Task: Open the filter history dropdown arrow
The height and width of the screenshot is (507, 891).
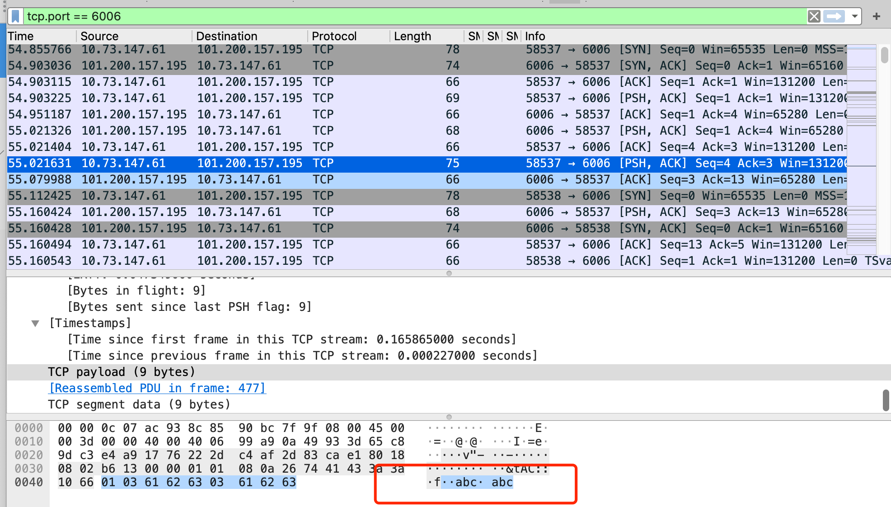Action: coord(854,17)
